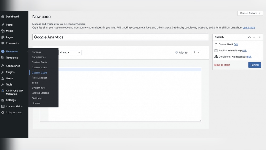Select Custom Code submenu item

pos(39,72)
